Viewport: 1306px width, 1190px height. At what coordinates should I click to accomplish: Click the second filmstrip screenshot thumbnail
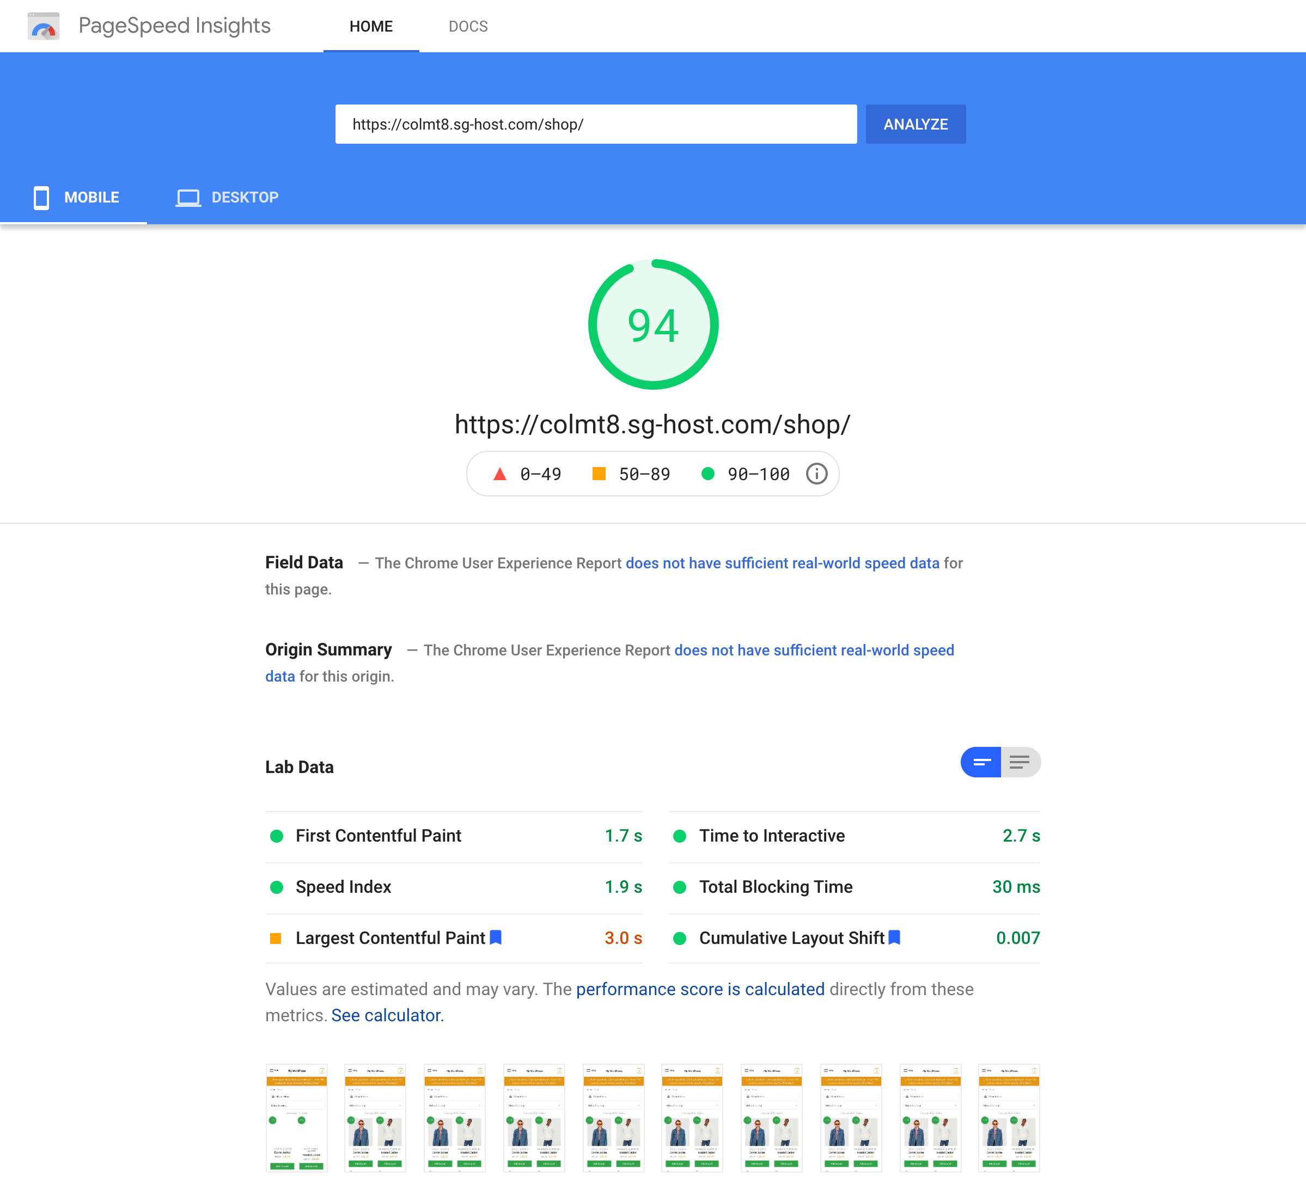coord(375,1118)
